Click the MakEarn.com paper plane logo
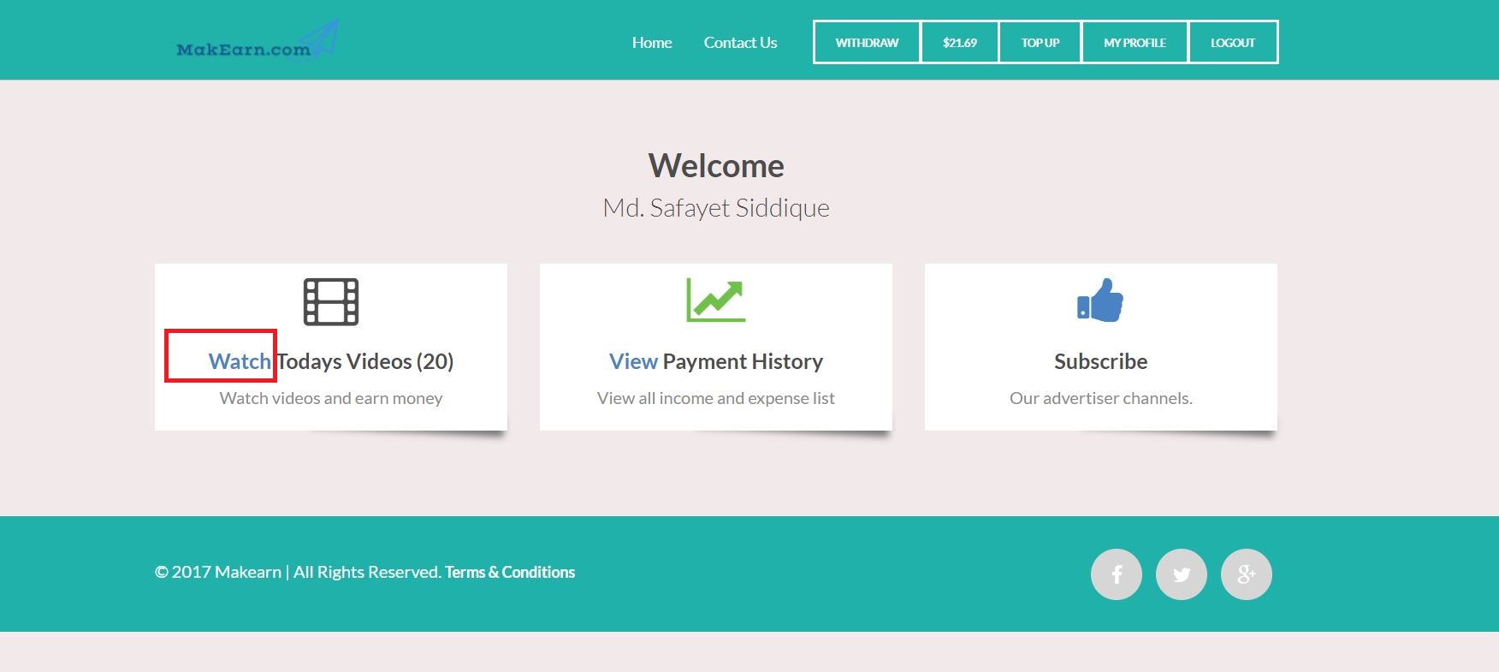The image size is (1499, 672). pyautogui.click(x=257, y=43)
